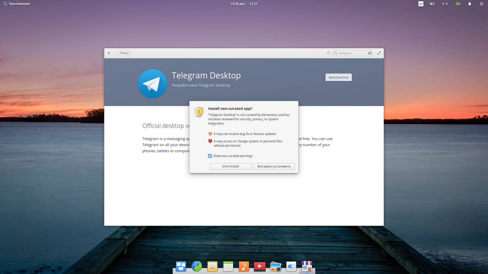
Task: Open the notifications bell indicator
Action: coord(470,4)
